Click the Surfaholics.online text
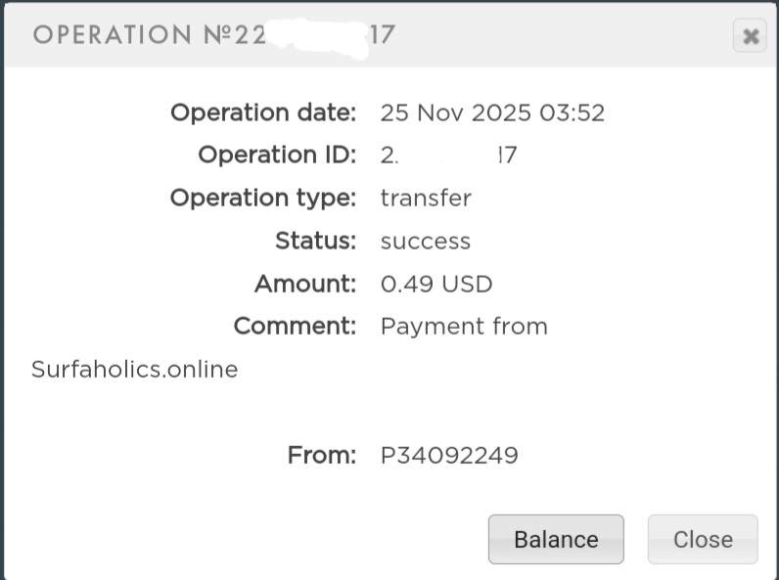Screen dimensions: 779x580 pyautogui.click(x=135, y=370)
